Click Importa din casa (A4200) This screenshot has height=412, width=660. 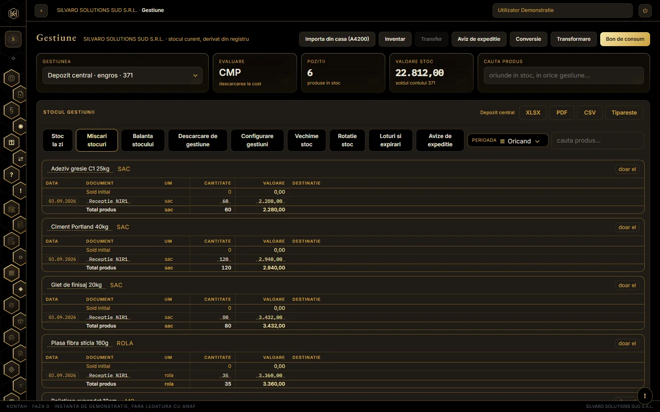337,39
